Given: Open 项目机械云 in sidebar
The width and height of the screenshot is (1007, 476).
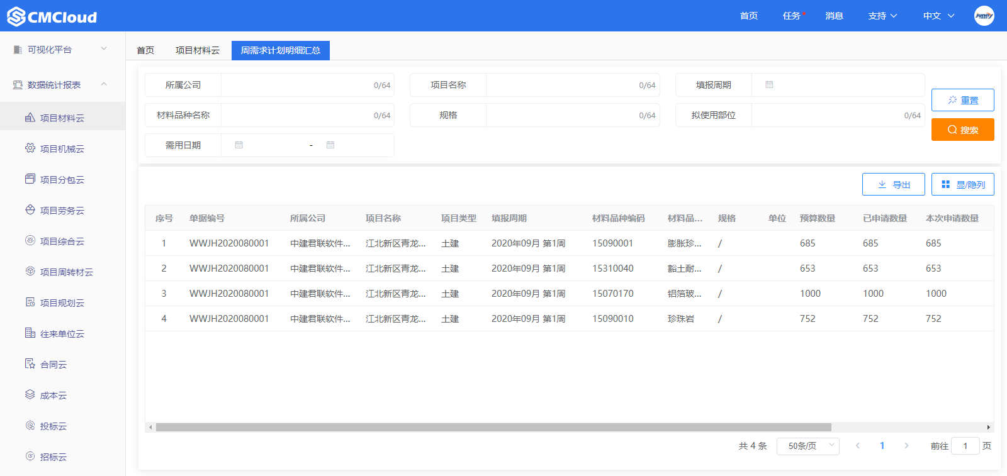Looking at the screenshot, I should pyautogui.click(x=62, y=149).
